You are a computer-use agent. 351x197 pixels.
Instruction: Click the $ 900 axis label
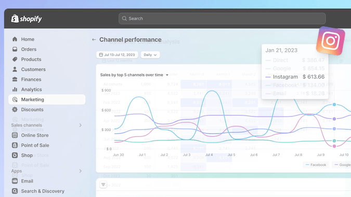point(106,90)
